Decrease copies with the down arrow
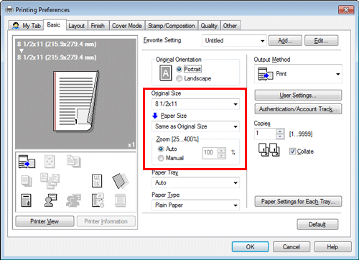The height and width of the screenshot is (260, 359). [x=279, y=136]
